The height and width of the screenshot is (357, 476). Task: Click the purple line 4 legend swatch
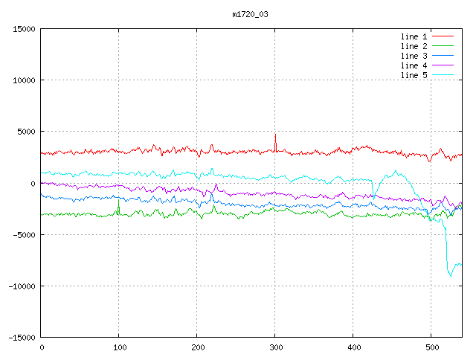click(x=443, y=65)
